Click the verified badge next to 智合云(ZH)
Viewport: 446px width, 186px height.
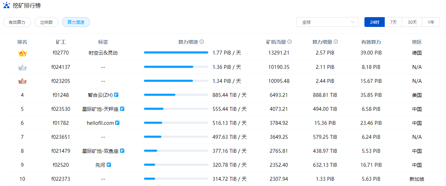click(x=117, y=95)
